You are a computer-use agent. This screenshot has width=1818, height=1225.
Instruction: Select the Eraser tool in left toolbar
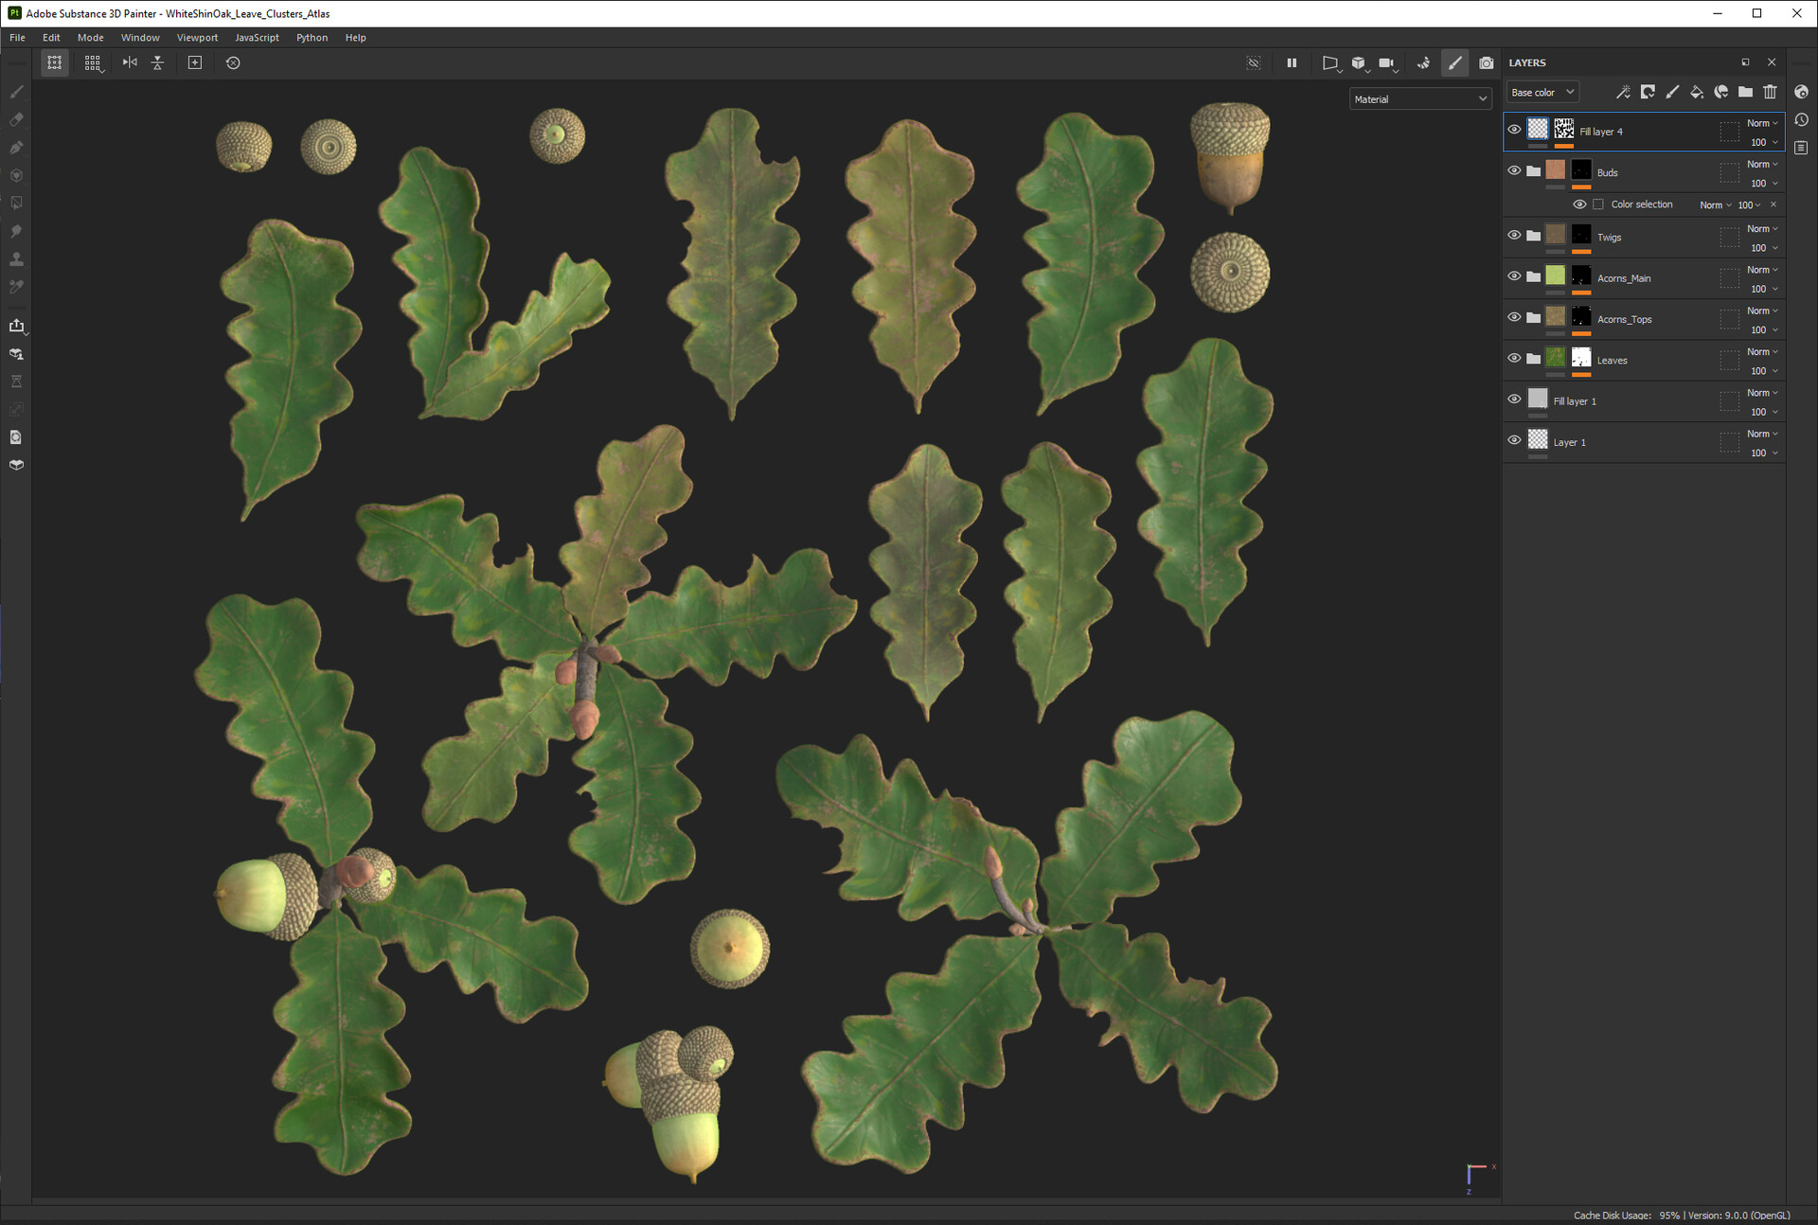click(16, 119)
